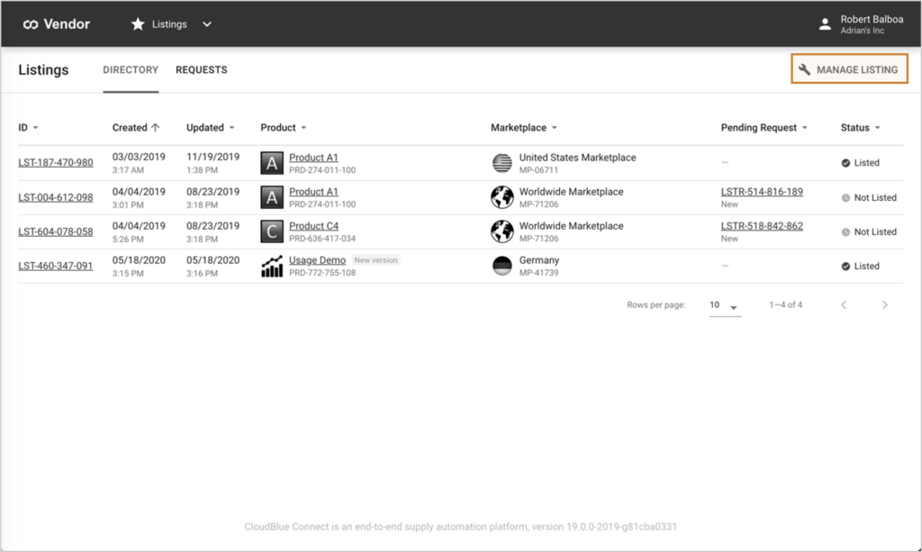Image resolution: width=922 pixels, height=552 pixels.
Task: Click the Product C4 letter C icon
Action: pos(272,231)
